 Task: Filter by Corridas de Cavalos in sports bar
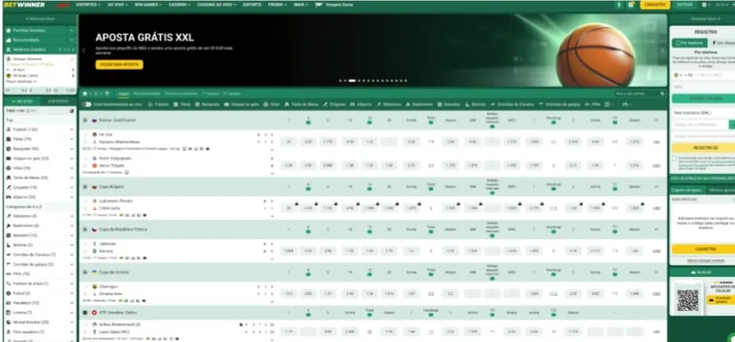click(x=512, y=104)
